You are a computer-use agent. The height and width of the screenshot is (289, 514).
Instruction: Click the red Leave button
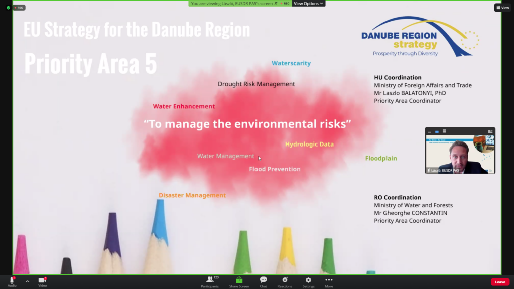pos(499,282)
